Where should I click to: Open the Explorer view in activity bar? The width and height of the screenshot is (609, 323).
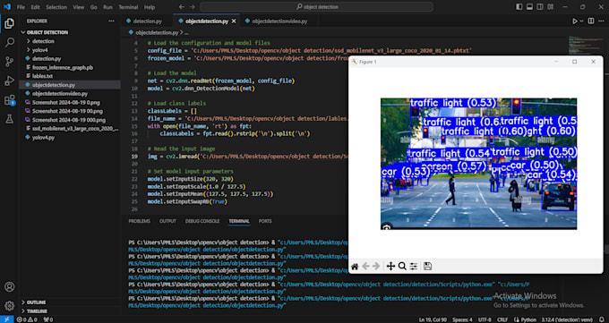pos(9,23)
